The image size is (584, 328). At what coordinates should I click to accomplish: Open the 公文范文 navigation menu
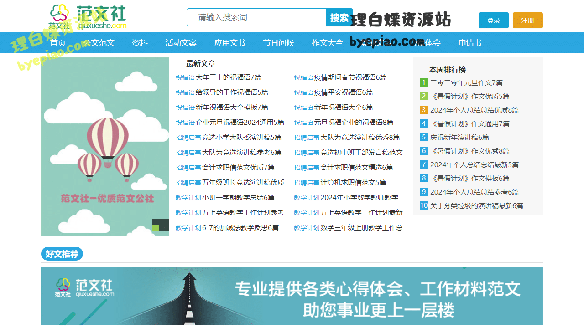pos(99,42)
